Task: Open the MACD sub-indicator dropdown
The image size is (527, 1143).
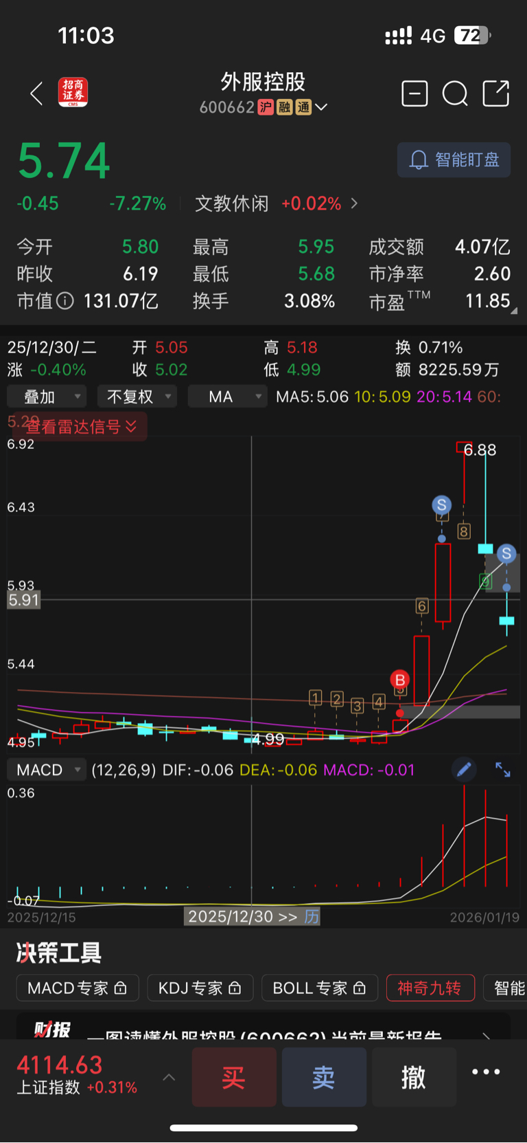Action: tap(46, 770)
